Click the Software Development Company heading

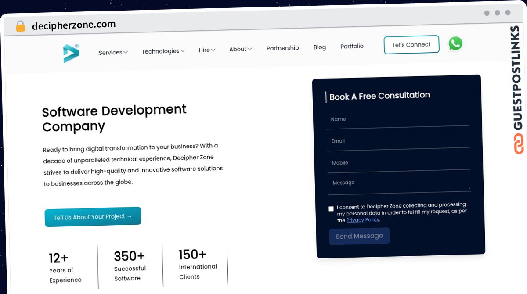pos(114,118)
